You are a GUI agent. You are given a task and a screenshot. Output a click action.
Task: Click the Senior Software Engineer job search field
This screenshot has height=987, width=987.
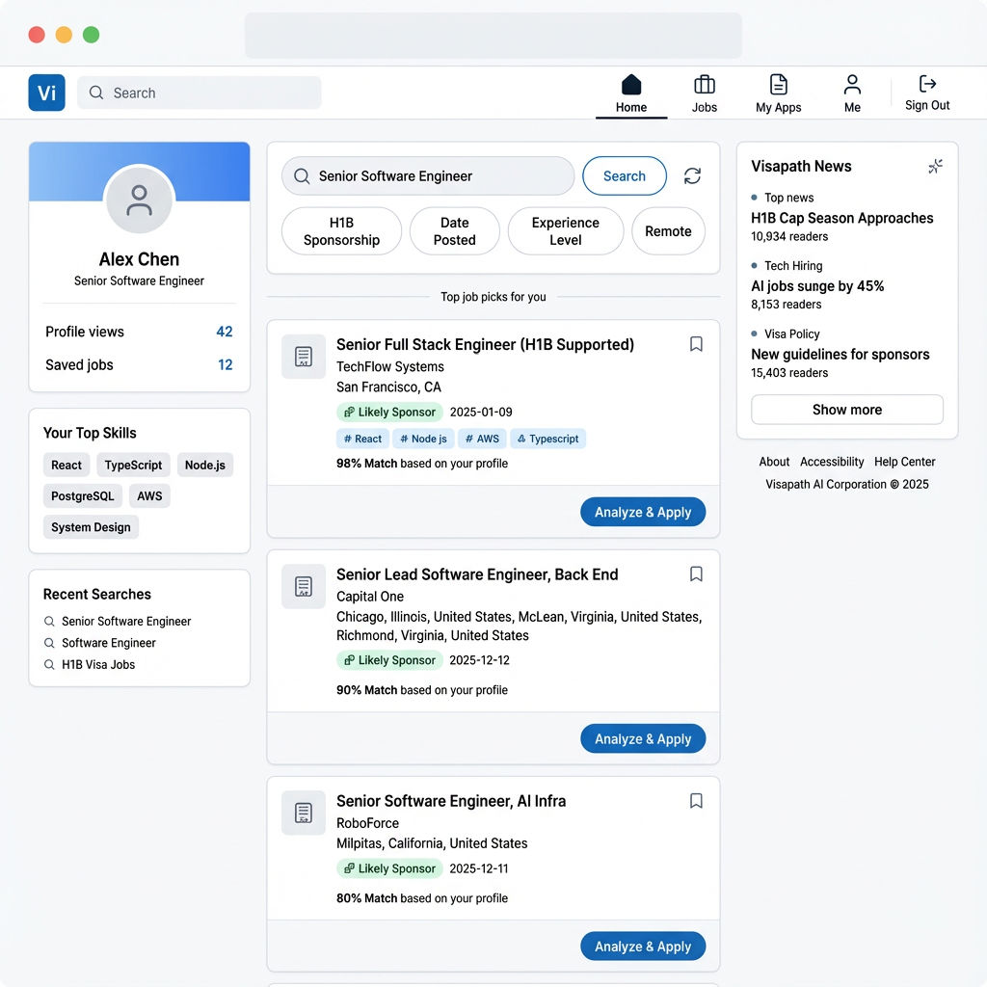(428, 176)
